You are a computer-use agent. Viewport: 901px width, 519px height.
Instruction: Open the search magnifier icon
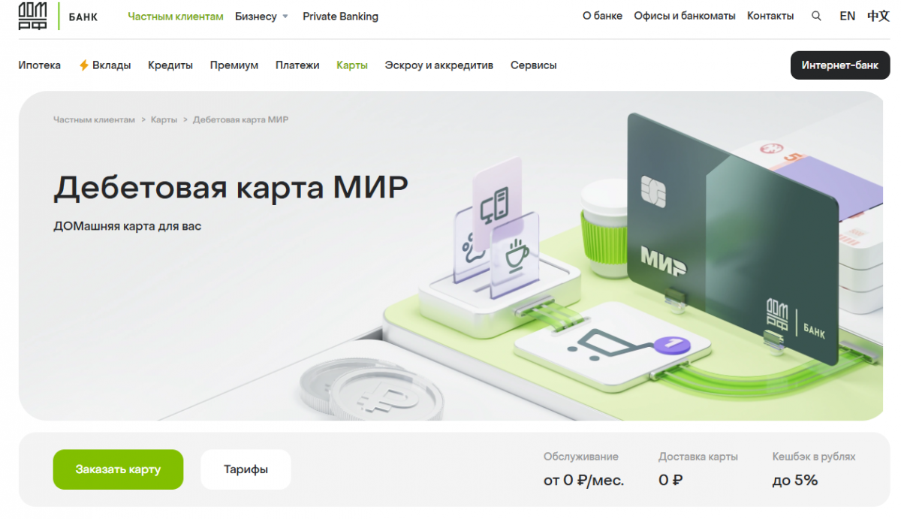816,17
